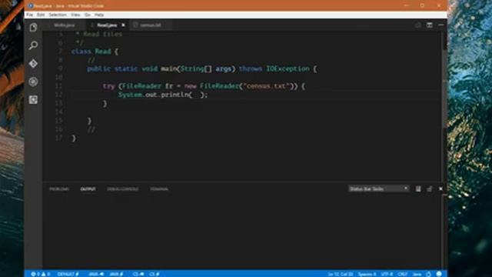Click the feedback smiley in status bar
The image size is (492, 277).
439,274
